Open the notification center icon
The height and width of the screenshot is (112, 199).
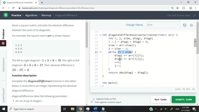(194, 109)
